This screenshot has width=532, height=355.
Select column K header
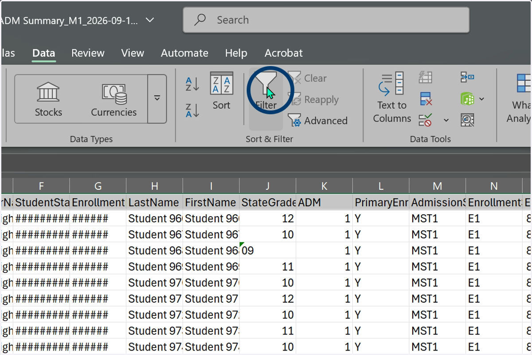[x=324, y=186]
